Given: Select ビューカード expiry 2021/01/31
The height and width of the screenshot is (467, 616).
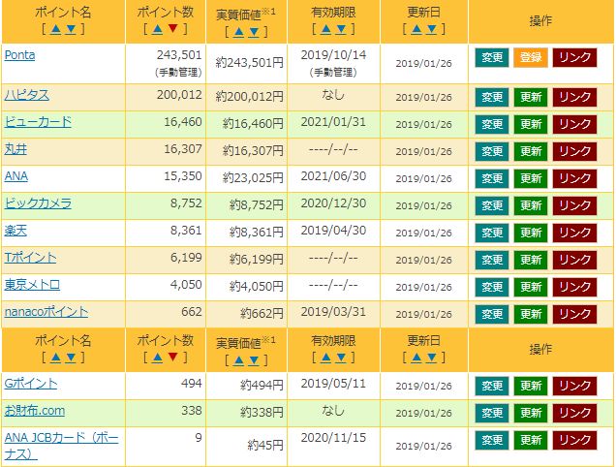Looking at the screenshot, I should click(333, 122).
